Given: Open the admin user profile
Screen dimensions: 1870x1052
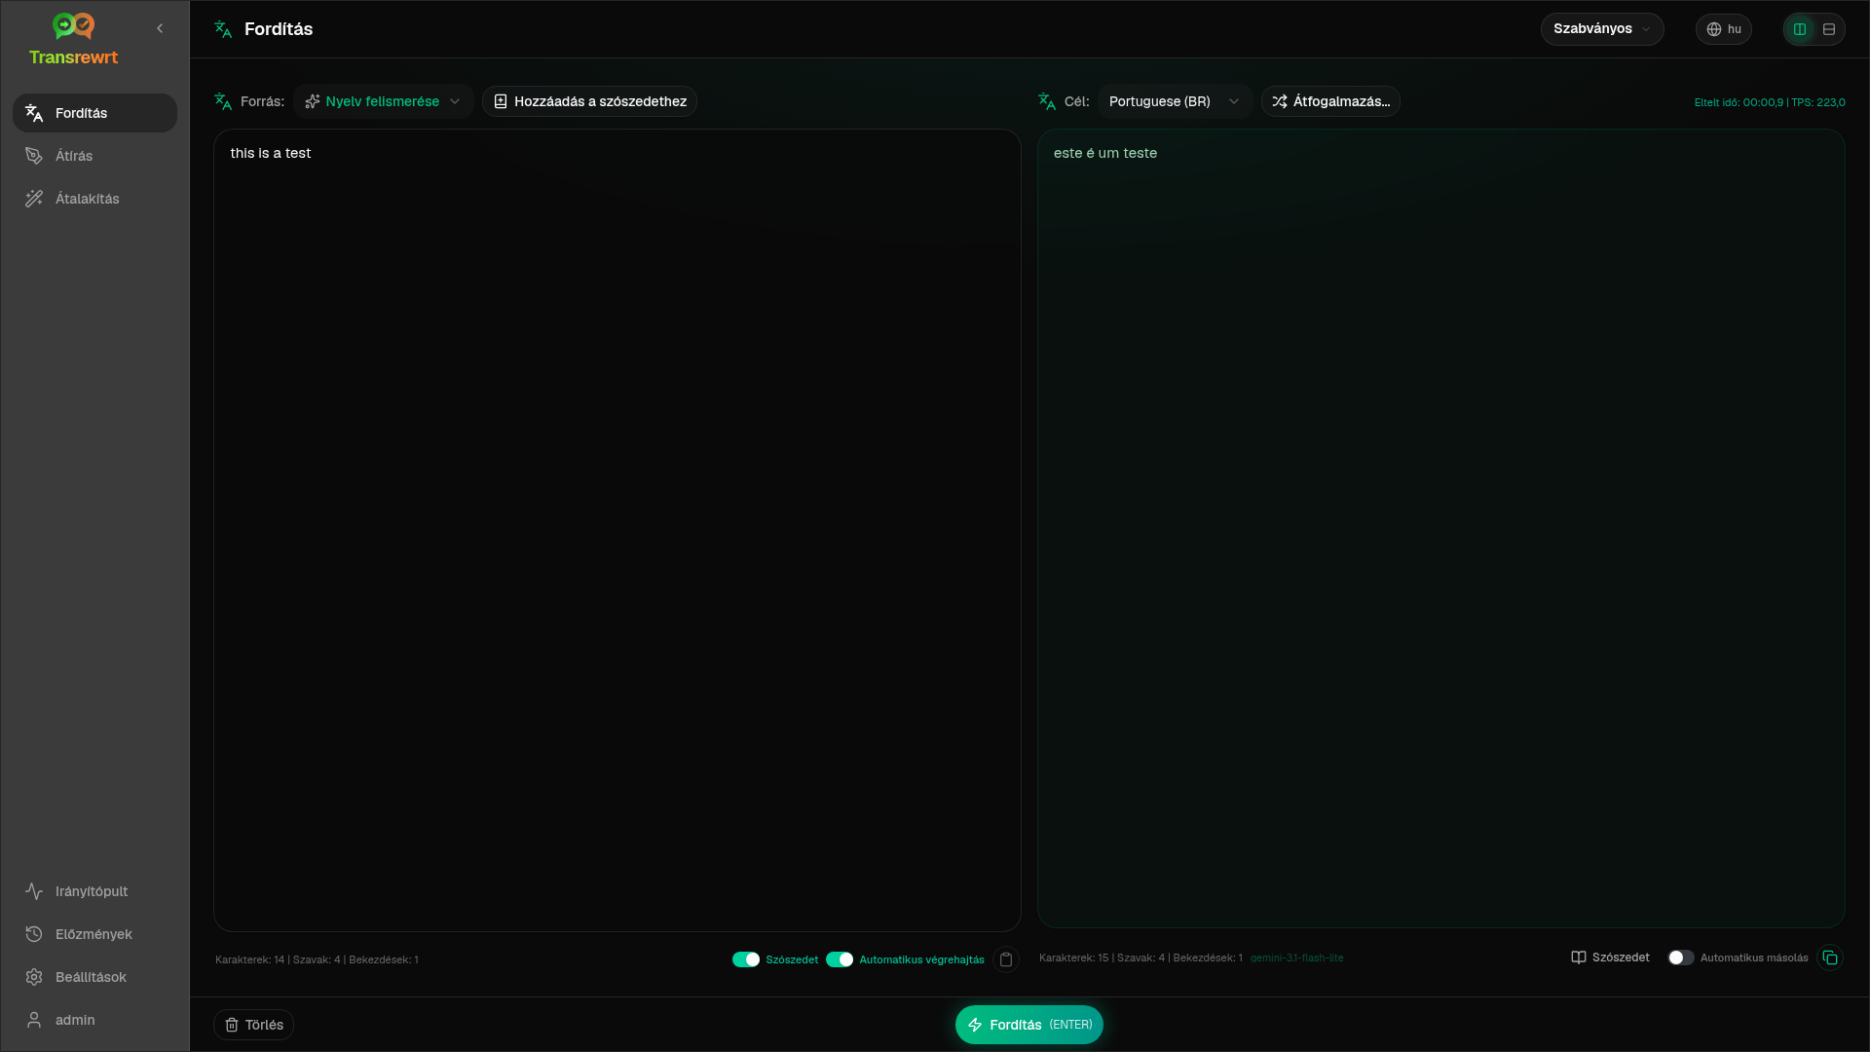Looking at the screenshot, I should (x=94, y=1020).
